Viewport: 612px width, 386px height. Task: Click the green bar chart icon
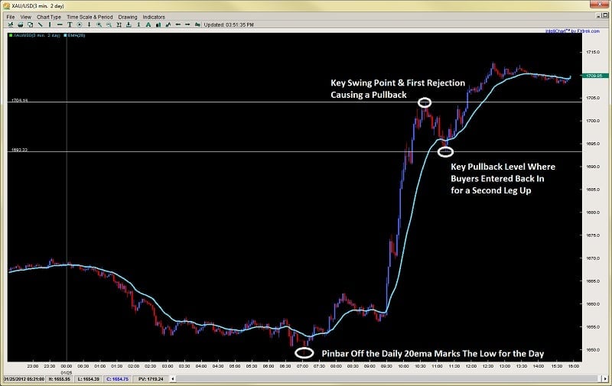pos(158,24)
